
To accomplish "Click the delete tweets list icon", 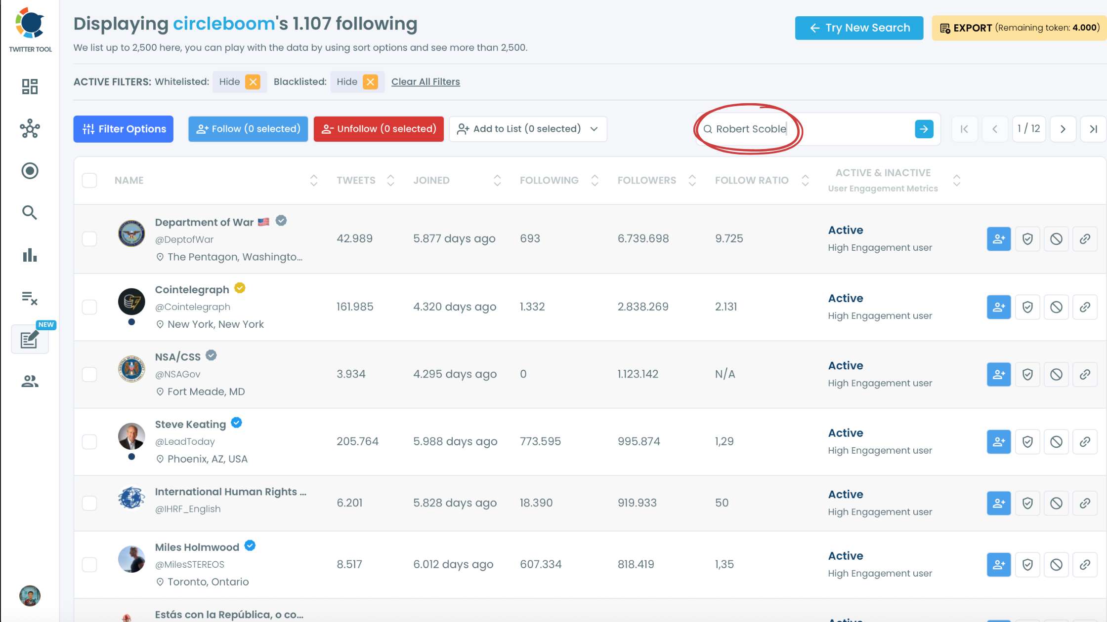I will pos(30,298).
